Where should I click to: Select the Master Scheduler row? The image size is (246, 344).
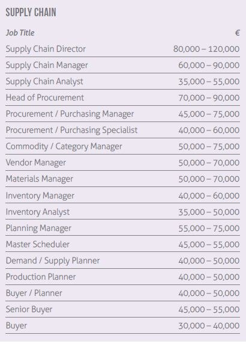tap(123, 244)
